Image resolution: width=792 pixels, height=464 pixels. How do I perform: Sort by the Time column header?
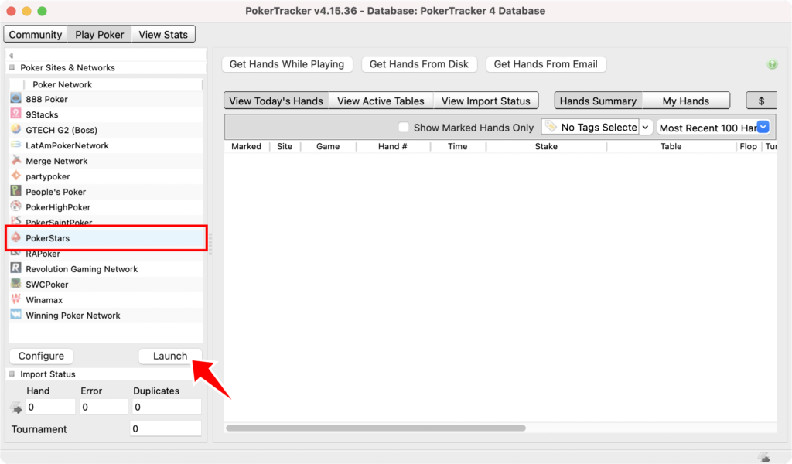(458, 146)
